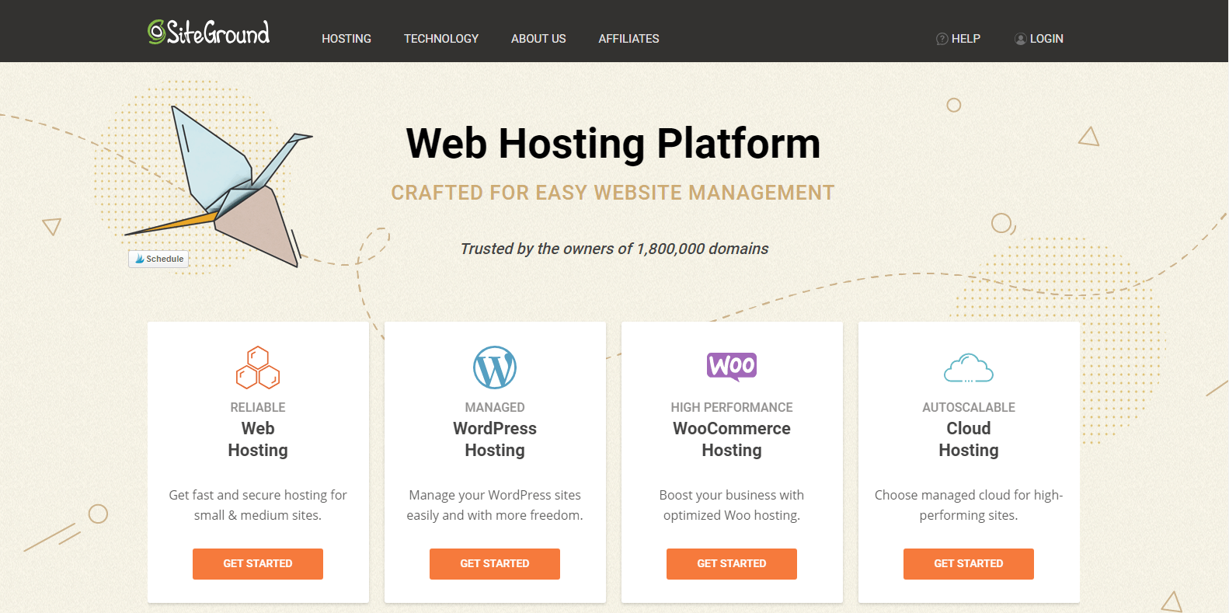
Task: Click the 'Trusted by the owners' tagline
Action: 614,249
